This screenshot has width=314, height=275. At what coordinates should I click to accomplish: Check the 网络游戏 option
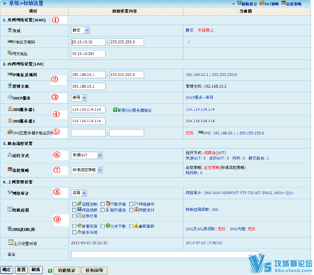pos(131,204)
